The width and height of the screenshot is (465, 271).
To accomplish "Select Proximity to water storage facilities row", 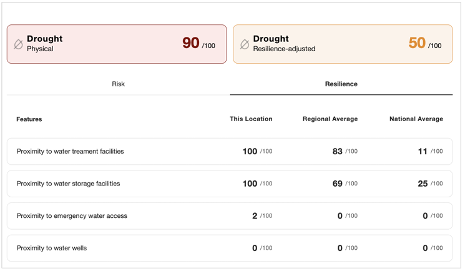I will [69, 184].
